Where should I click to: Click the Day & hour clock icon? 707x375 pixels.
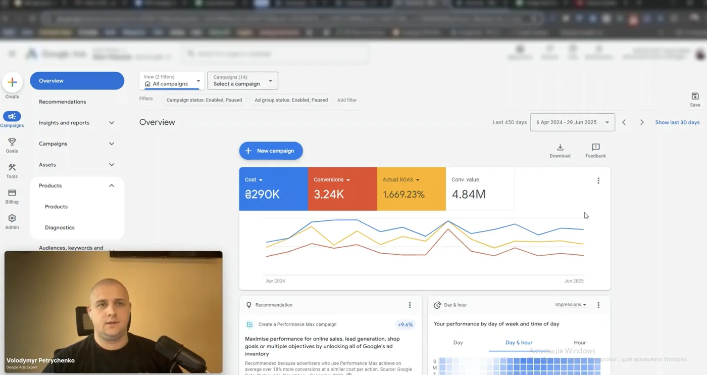pos(437,305)
